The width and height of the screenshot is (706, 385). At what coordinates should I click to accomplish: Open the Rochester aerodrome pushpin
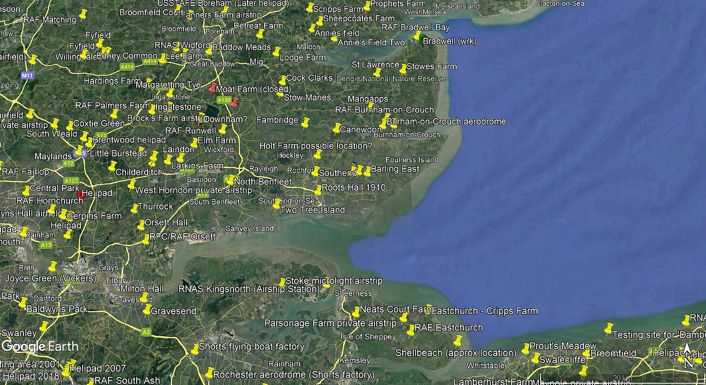pyautogui.click(x=209, y=372)
